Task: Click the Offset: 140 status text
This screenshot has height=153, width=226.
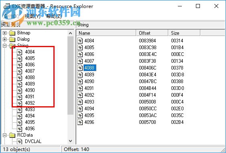Action: point(76,149)
